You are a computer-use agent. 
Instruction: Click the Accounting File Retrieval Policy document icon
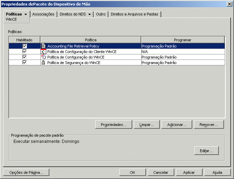43,46
